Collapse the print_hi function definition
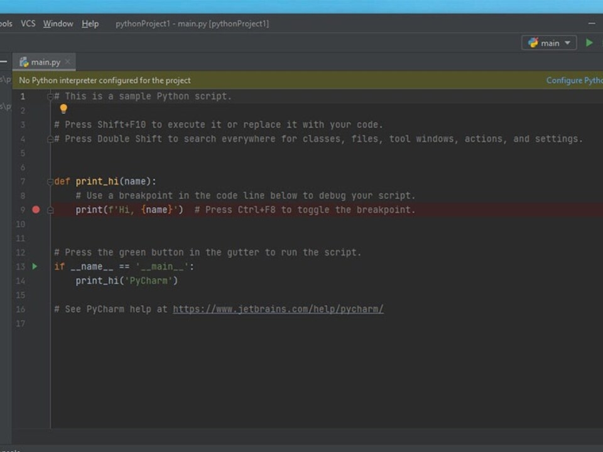Viewport: 603px width, 452px height. 50,181
